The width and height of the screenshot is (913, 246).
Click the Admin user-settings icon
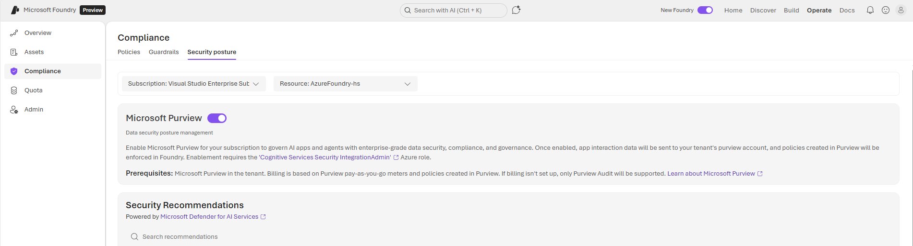tap(14, 110)
